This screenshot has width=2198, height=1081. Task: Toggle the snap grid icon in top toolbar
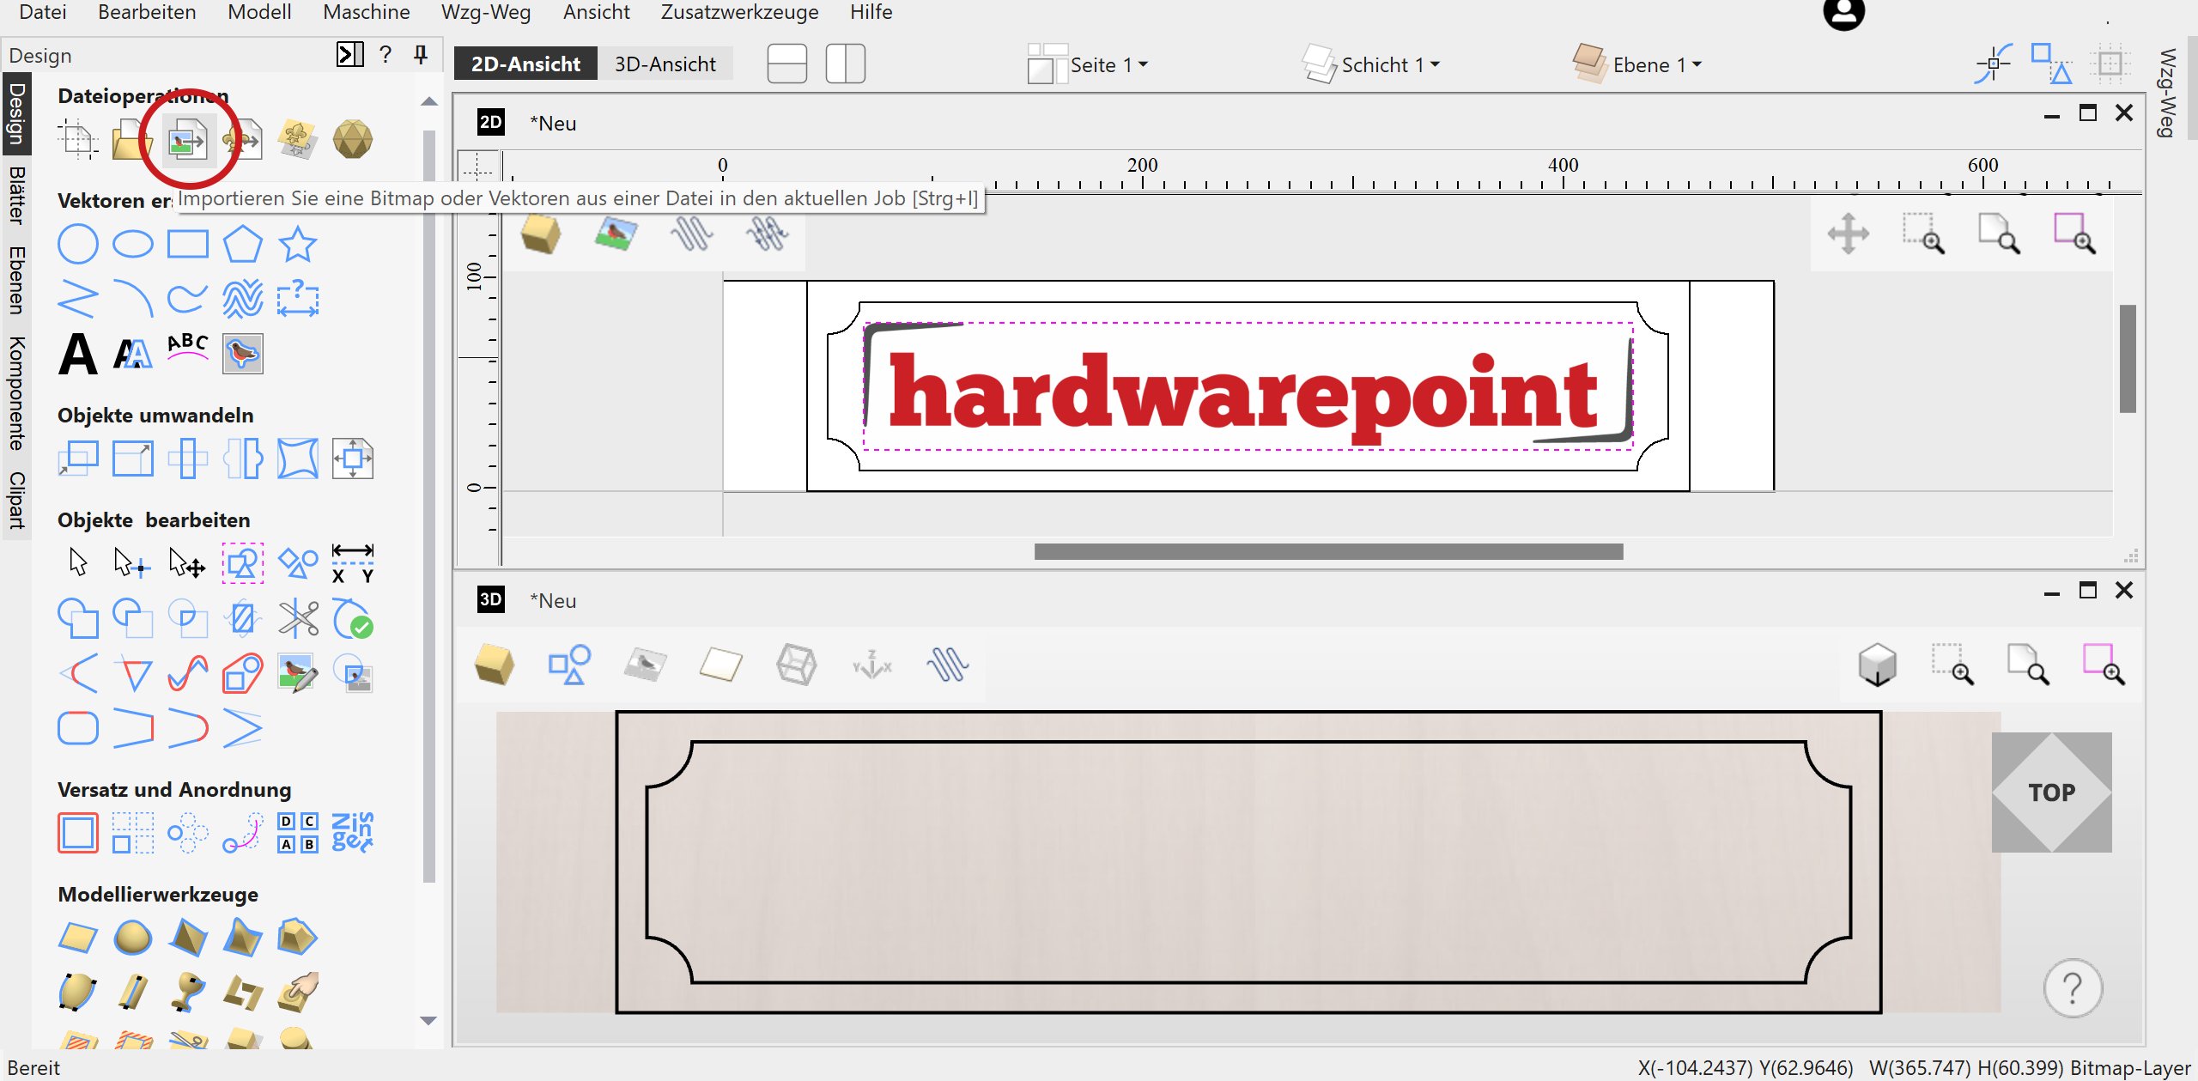pos(2110,64)
